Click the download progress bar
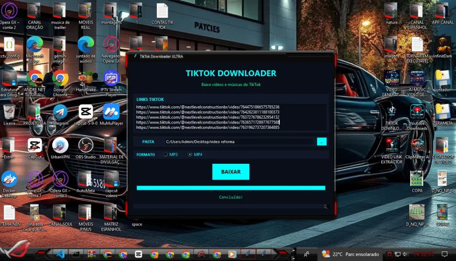The image size is (456, 261). [231, 188]
